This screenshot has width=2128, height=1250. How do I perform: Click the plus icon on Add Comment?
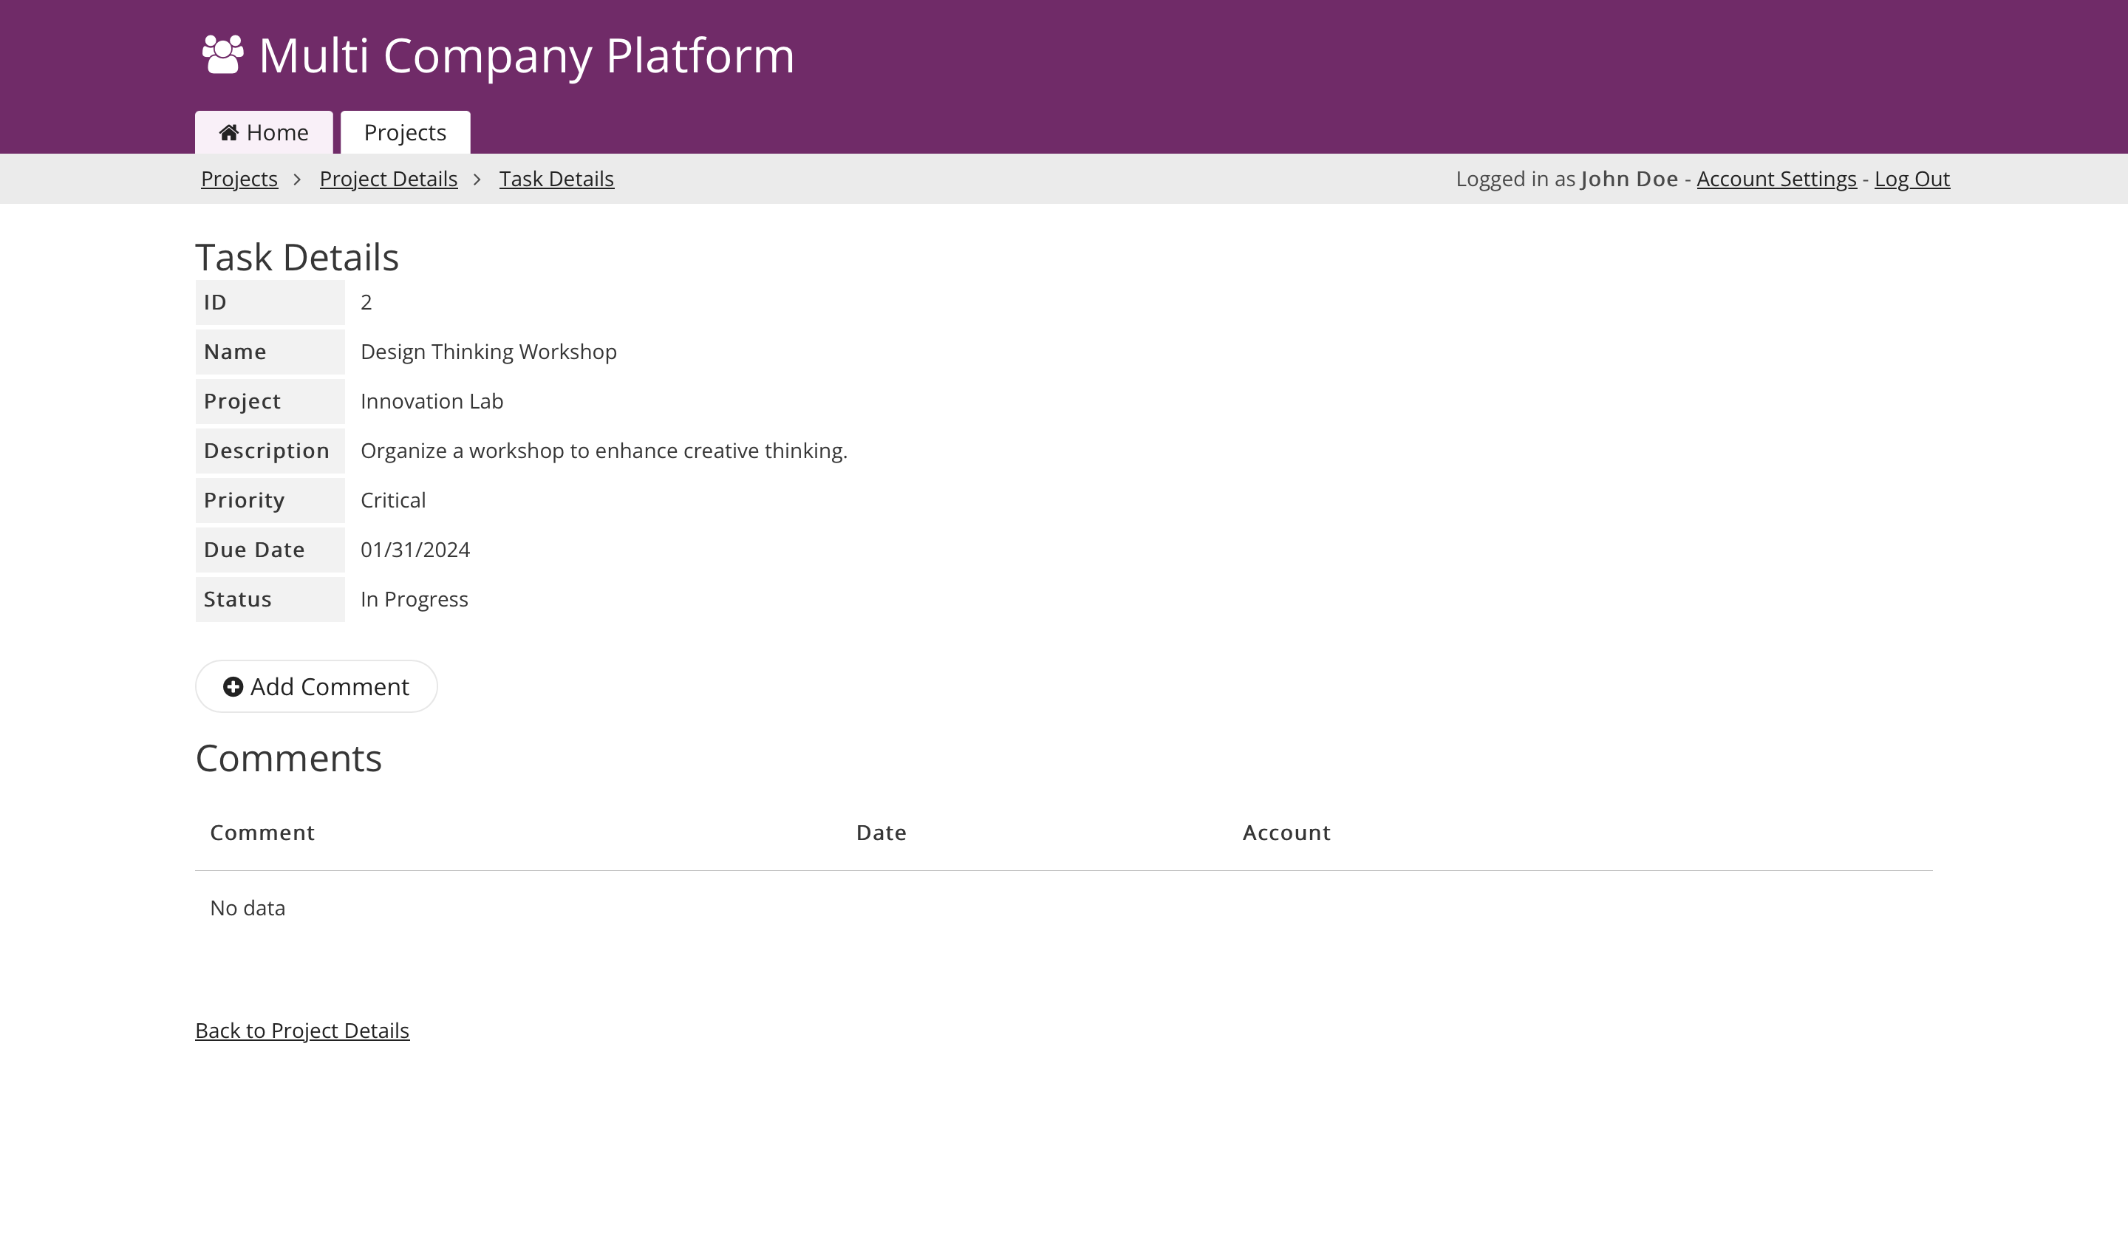click(x=233, y=686)
